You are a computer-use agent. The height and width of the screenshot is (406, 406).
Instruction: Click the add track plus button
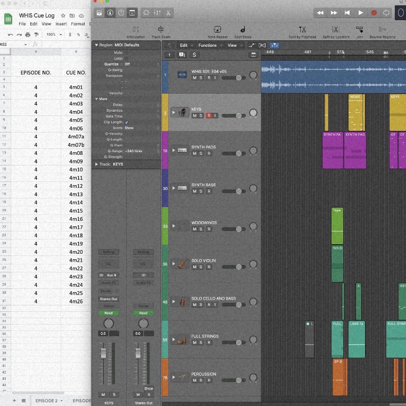169,55
